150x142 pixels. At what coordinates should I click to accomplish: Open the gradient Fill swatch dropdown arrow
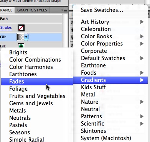(26, 37)
